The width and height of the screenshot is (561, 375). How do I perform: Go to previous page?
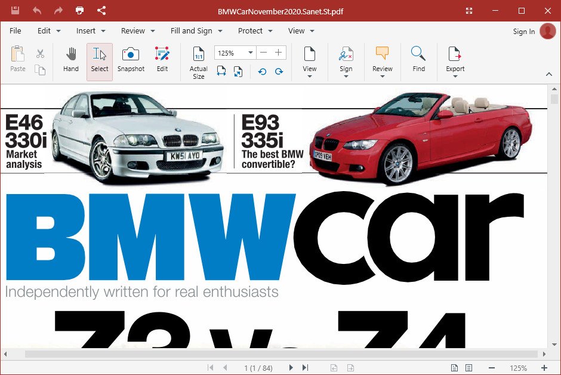click(225, 367)
